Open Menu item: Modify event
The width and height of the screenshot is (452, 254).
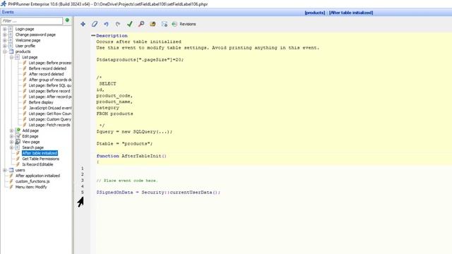31,187
